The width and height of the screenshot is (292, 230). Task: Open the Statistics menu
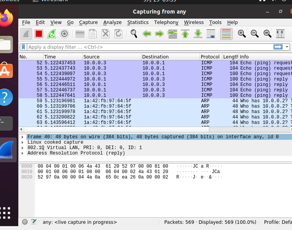[138, 22]
